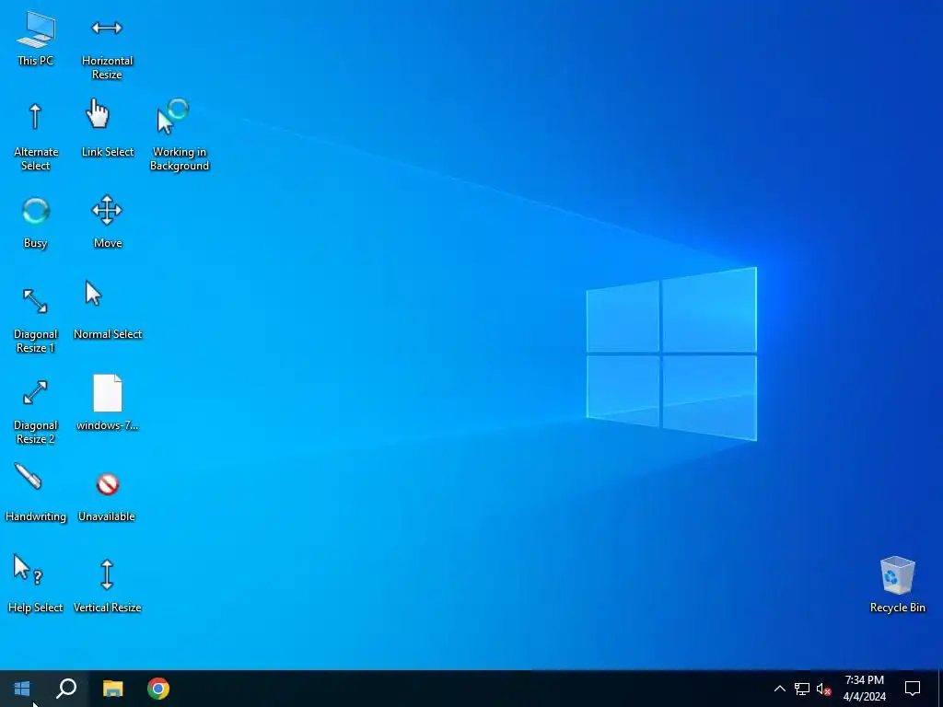Show hidden system tray icons
The image size is (943, 707).
[779, 689]
